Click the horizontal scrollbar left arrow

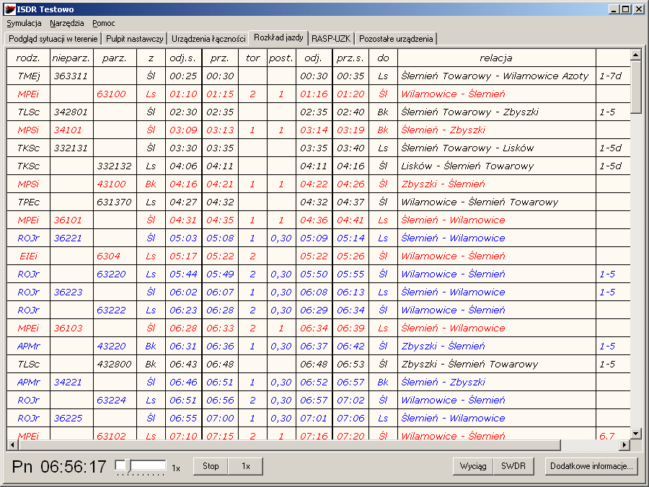(12, 444)
